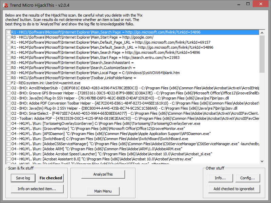The image size is (271, 203).
Task: Click the HijackThis title bar icon
Action: pos(5,5)
